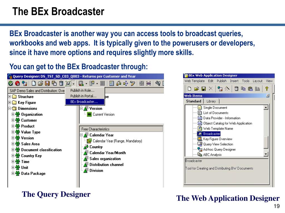The image size is (285, 213).
Task: Expand the Structure folder
Action: [x=10, y=97]
